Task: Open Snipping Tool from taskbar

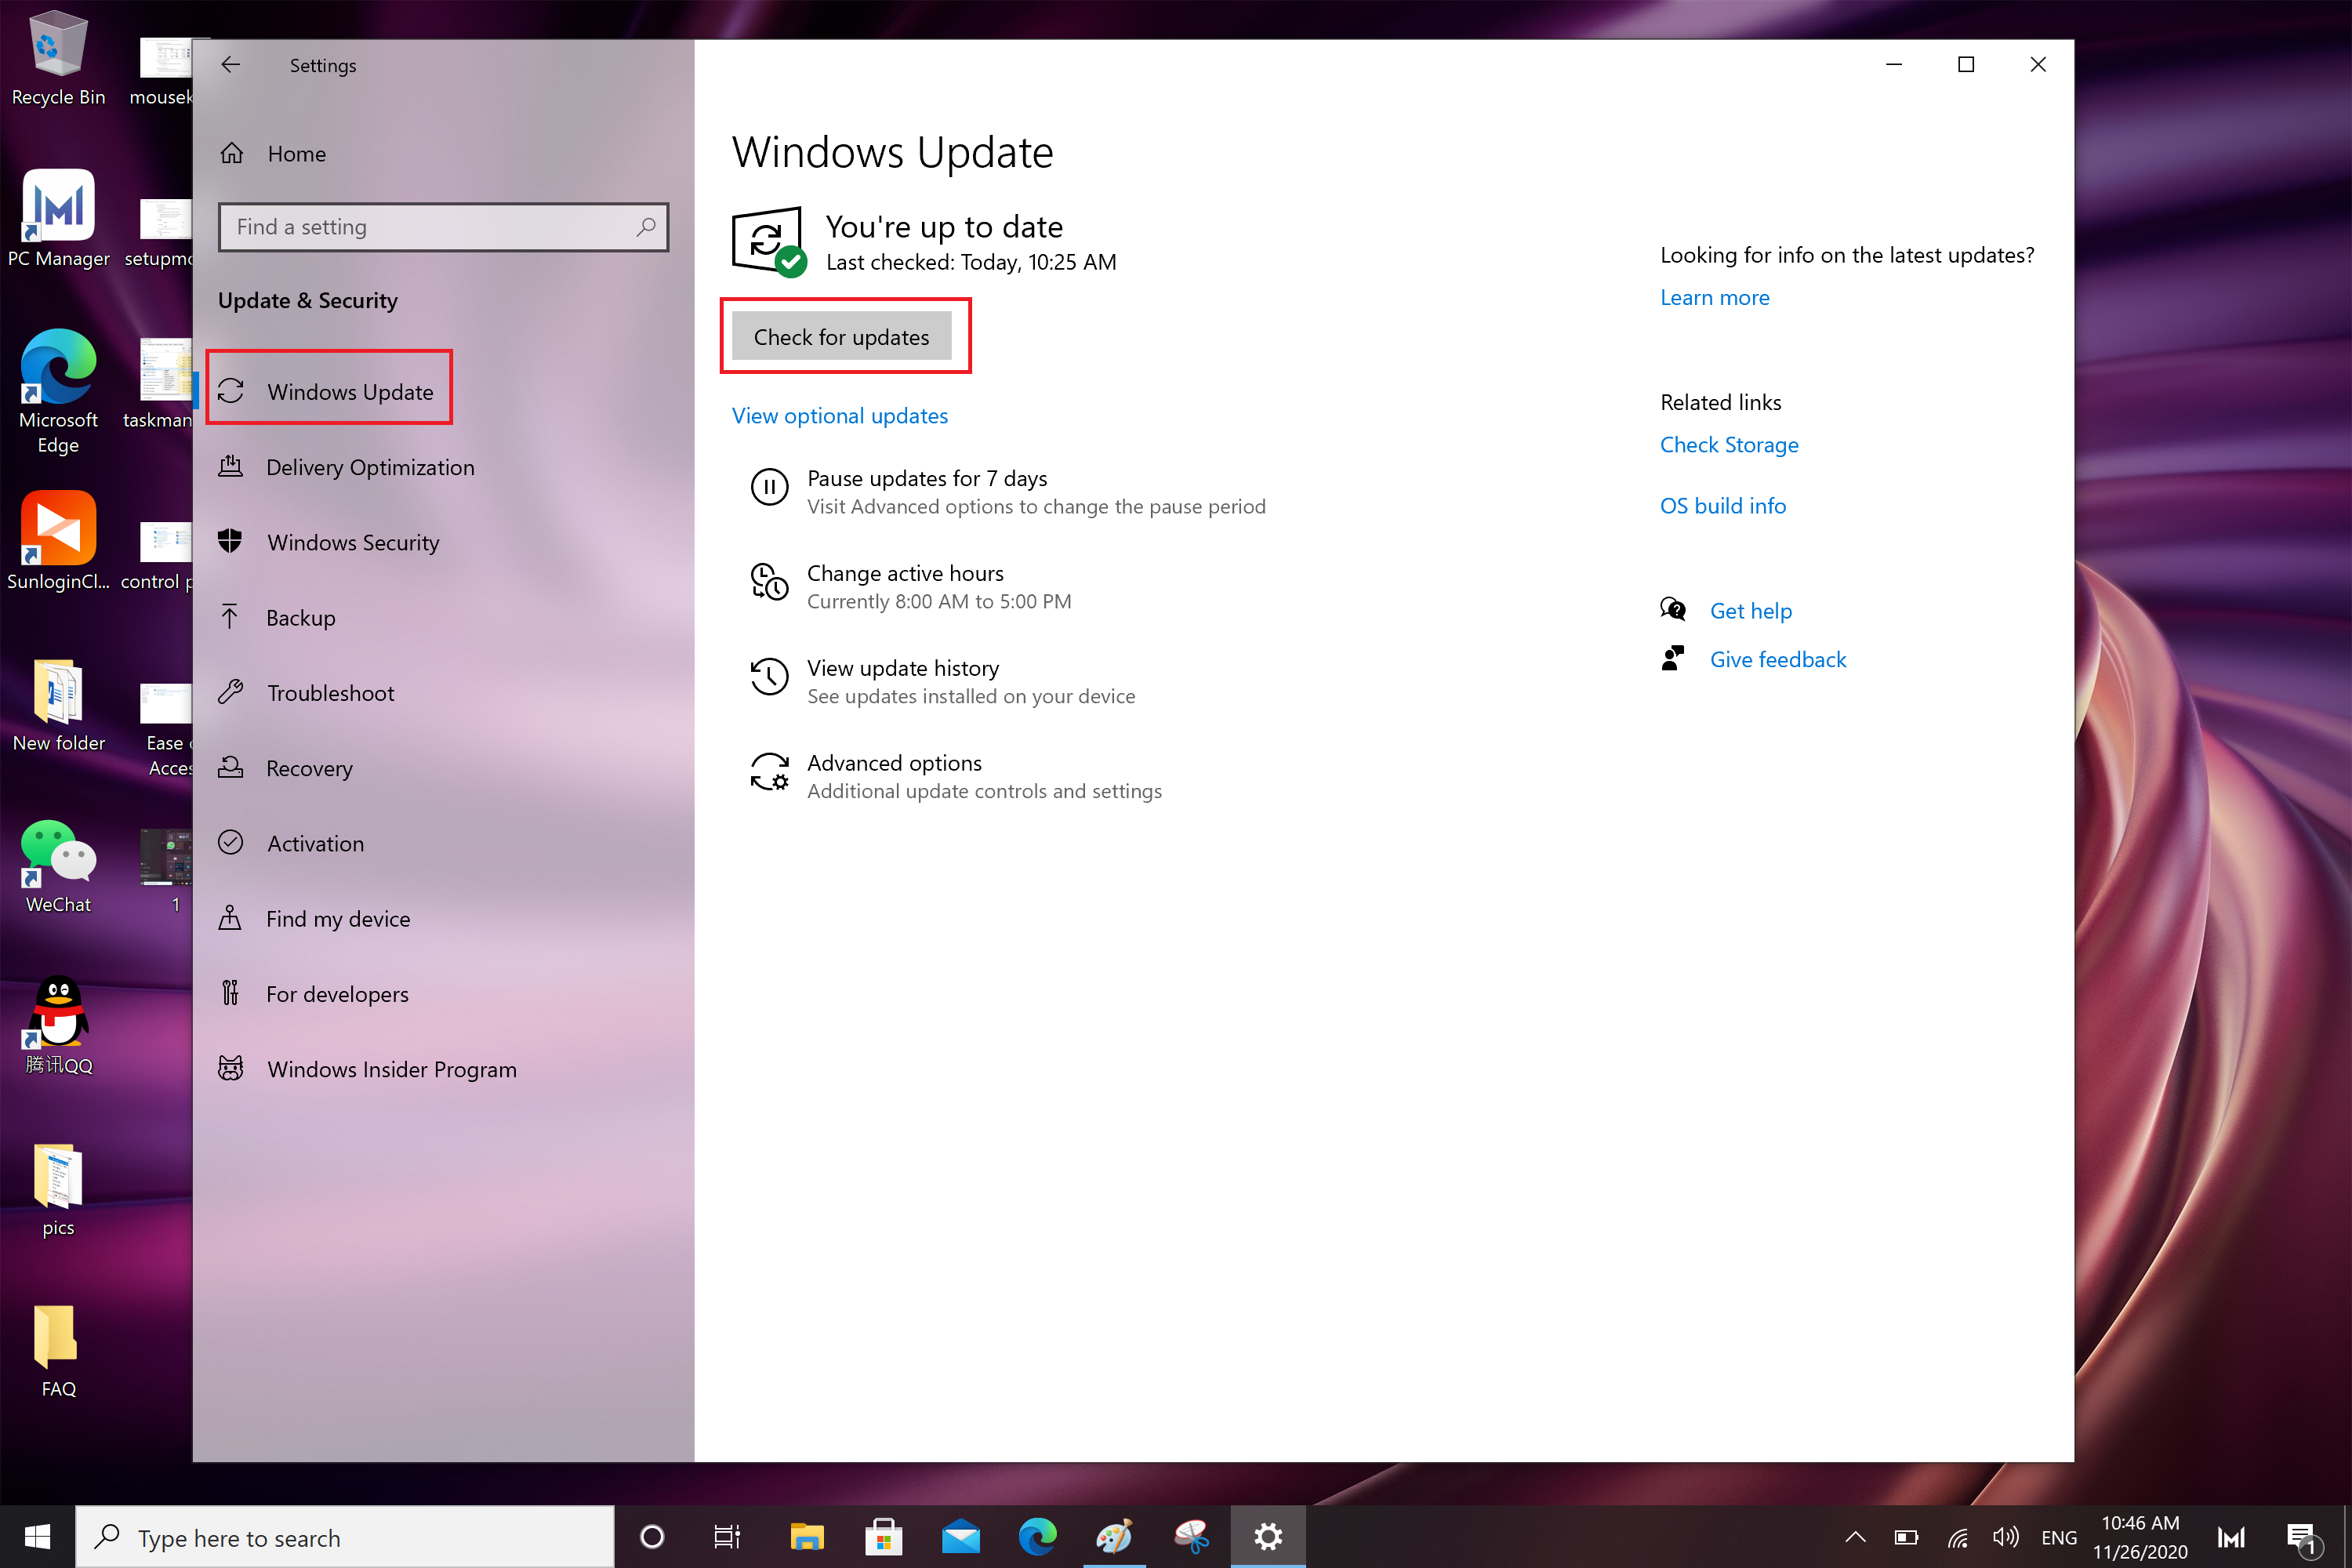Action: [x=1191, y=1537]
